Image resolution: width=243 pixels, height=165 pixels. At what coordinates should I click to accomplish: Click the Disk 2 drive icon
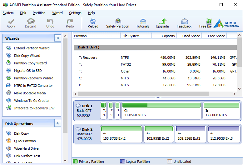[78, 129]
